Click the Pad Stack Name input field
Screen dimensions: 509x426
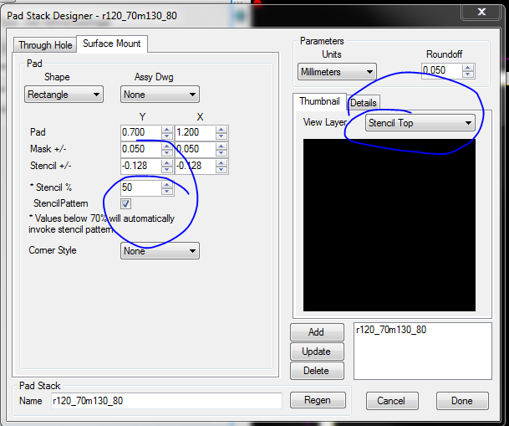coord(166,401)
